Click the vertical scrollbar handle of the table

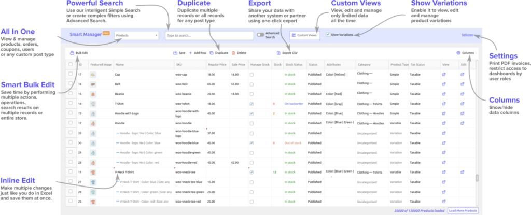(x=477, y=179)
